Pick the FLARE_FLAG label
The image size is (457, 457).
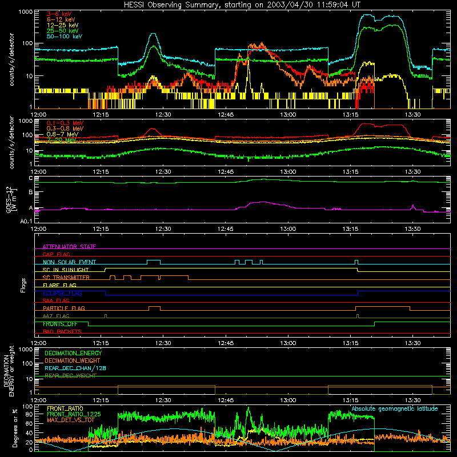pyautogui.click(x=59, y=285)
